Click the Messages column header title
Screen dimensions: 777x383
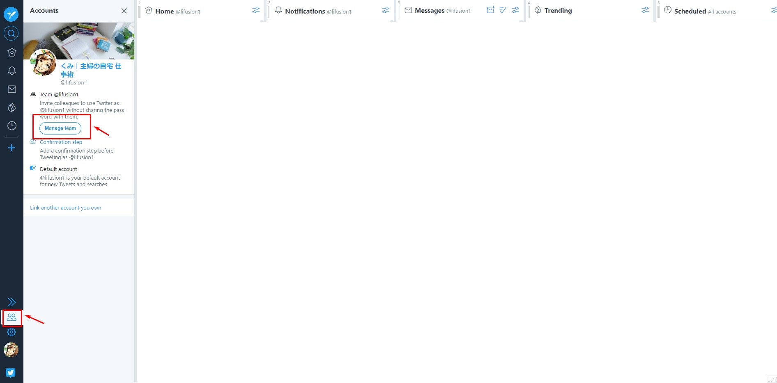tap(430, 11)
